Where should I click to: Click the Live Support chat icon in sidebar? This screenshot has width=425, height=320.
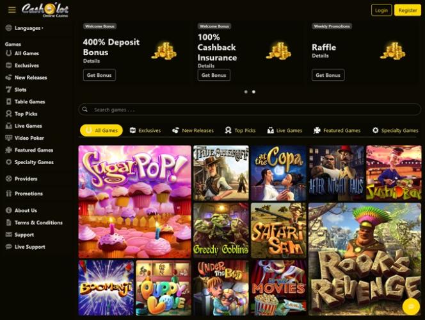(9, 247)
